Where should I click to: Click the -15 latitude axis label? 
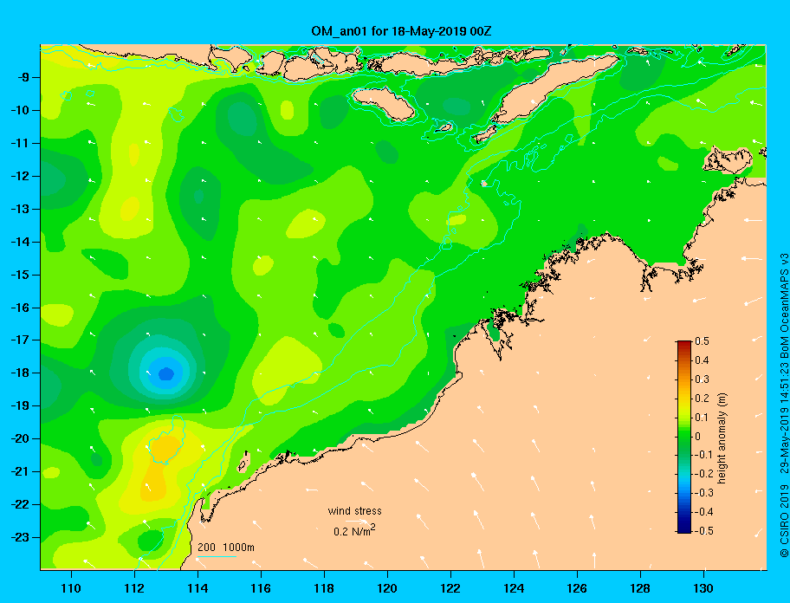click(20, 275)
